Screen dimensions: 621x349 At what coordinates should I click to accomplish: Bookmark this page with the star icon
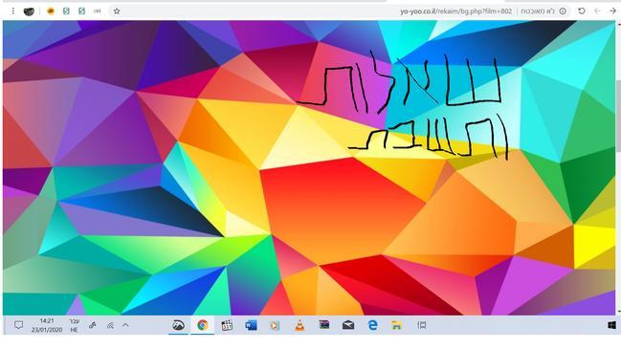(x=117, y=11)
